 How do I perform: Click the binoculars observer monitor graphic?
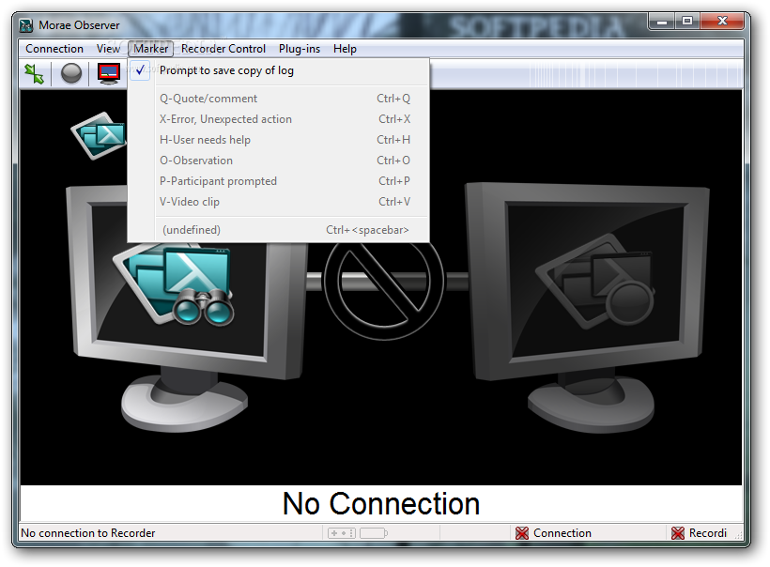186,307
